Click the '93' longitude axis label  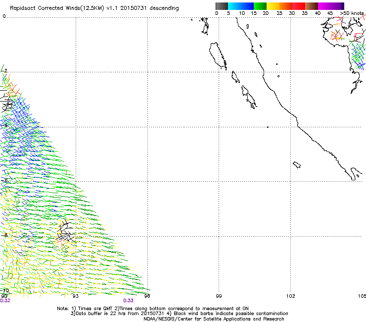pos(76,296)
